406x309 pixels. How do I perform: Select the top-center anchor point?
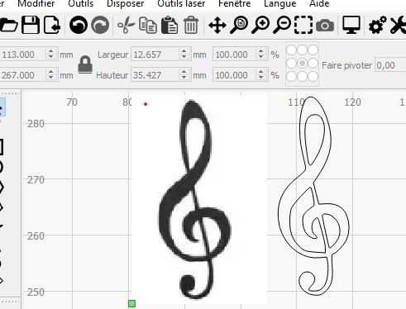[302, 50]
